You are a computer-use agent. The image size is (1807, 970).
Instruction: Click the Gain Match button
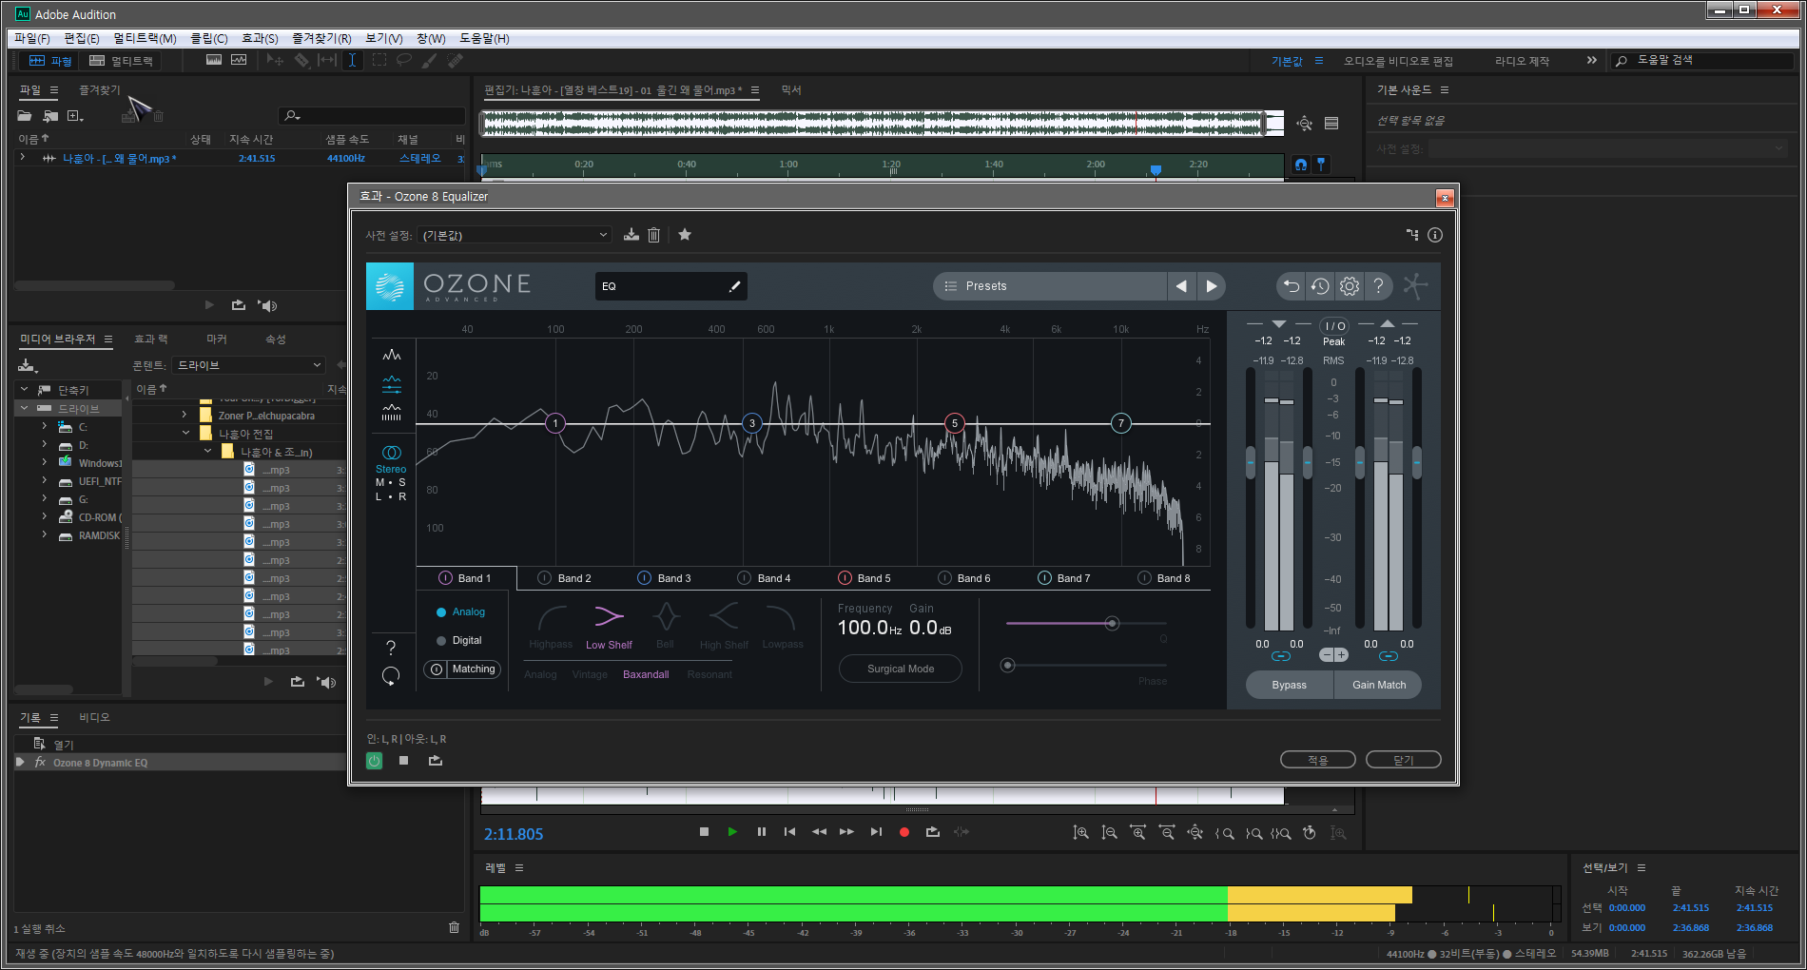(1378, 685)
